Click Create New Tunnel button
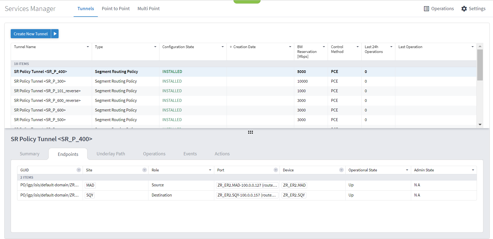Image resolution: width=493 pixels, height=239 pixels. click(x=31, y=34)
